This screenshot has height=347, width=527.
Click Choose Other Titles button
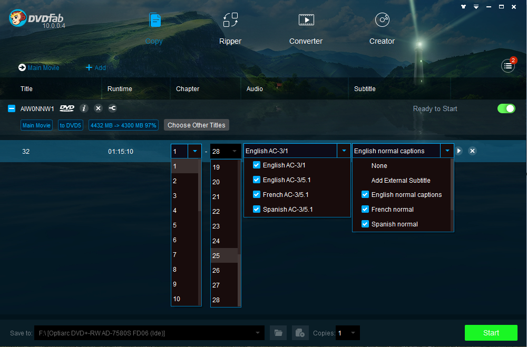point(196,125)
